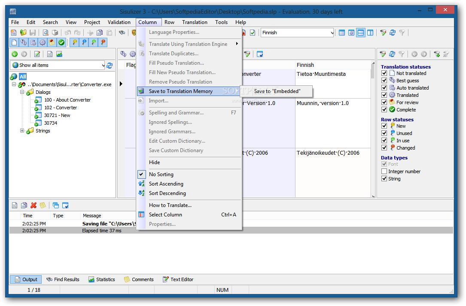
Task: Click the Copy icon in main toolbar
Action: click(100, 33)
